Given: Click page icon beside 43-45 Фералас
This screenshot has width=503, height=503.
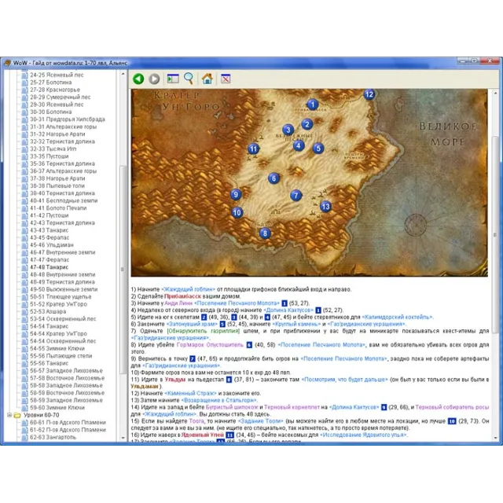Looking at the screenshot, I should [24, 237].
